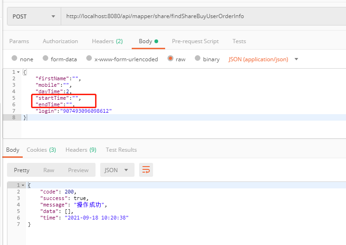The image size is (346, 245).
Task: Open the Authorization tab
Action: pos(60,41)
